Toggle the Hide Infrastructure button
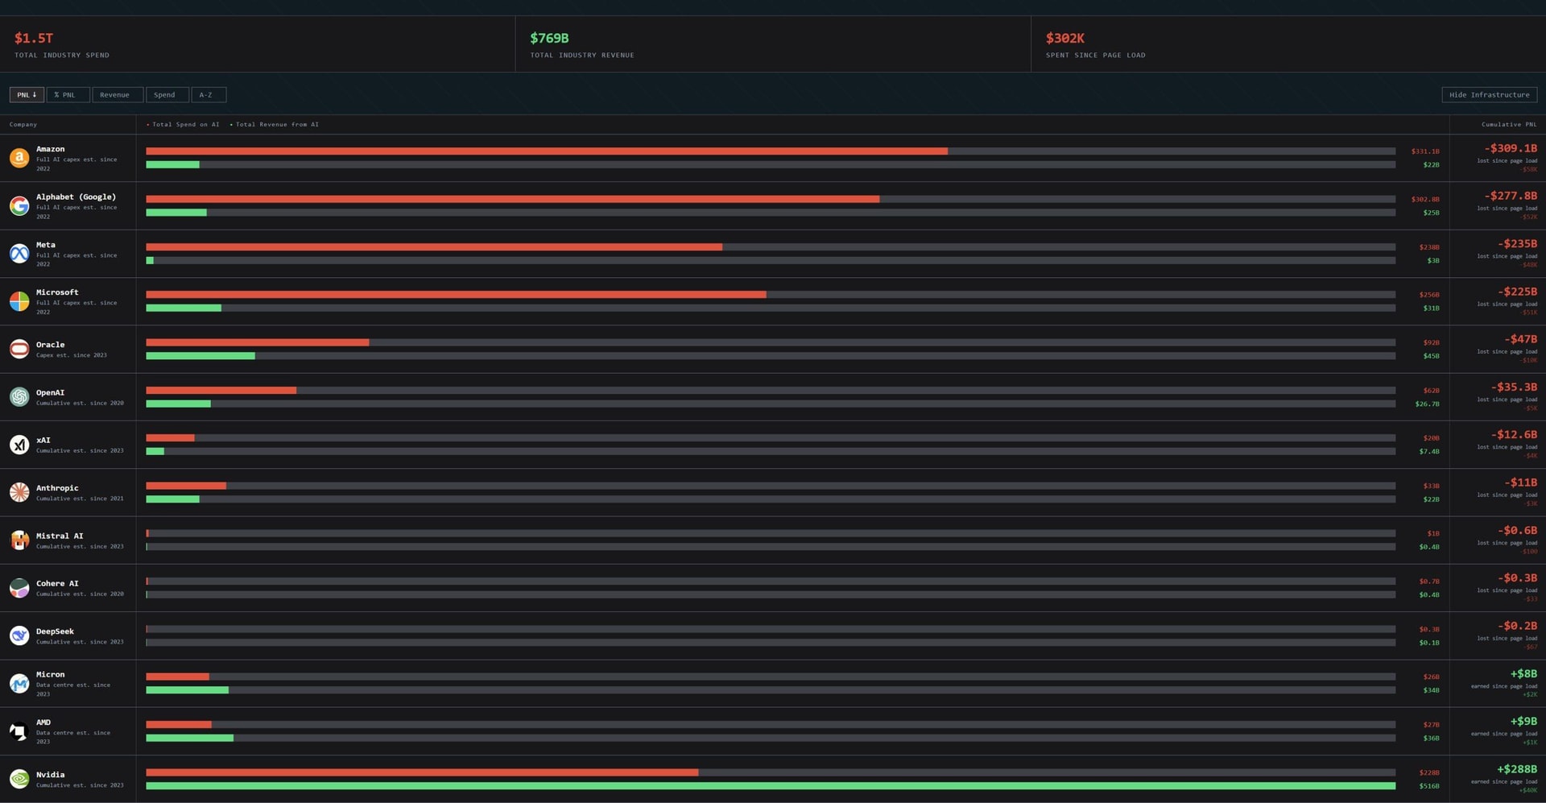This screenshot has height=803, width=1546. (x=1489, y=95)
